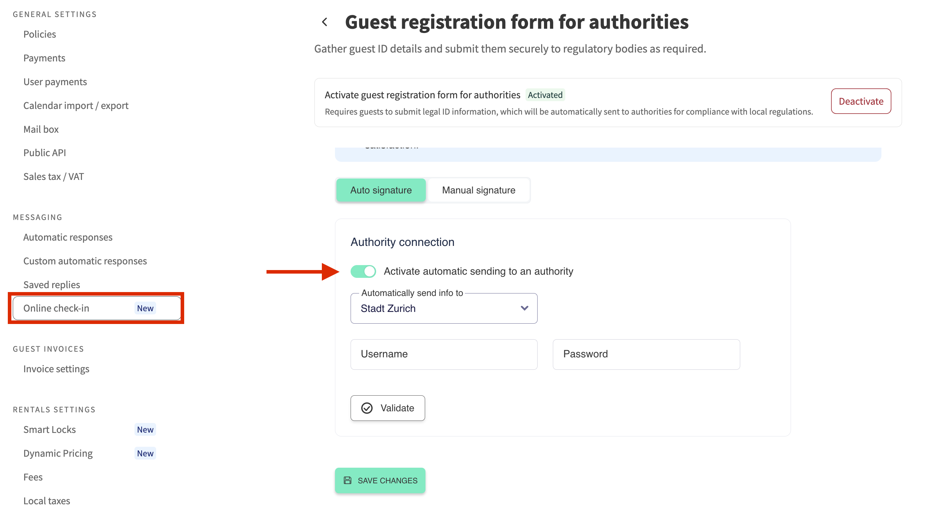929x511 pixels.
Task: Click into the Password field
Action: [646, 354]
